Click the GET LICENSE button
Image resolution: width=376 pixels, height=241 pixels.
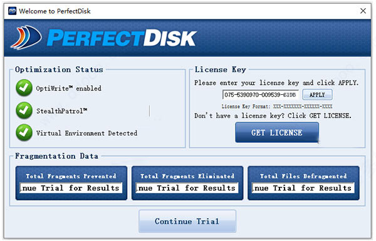point(277,132)
